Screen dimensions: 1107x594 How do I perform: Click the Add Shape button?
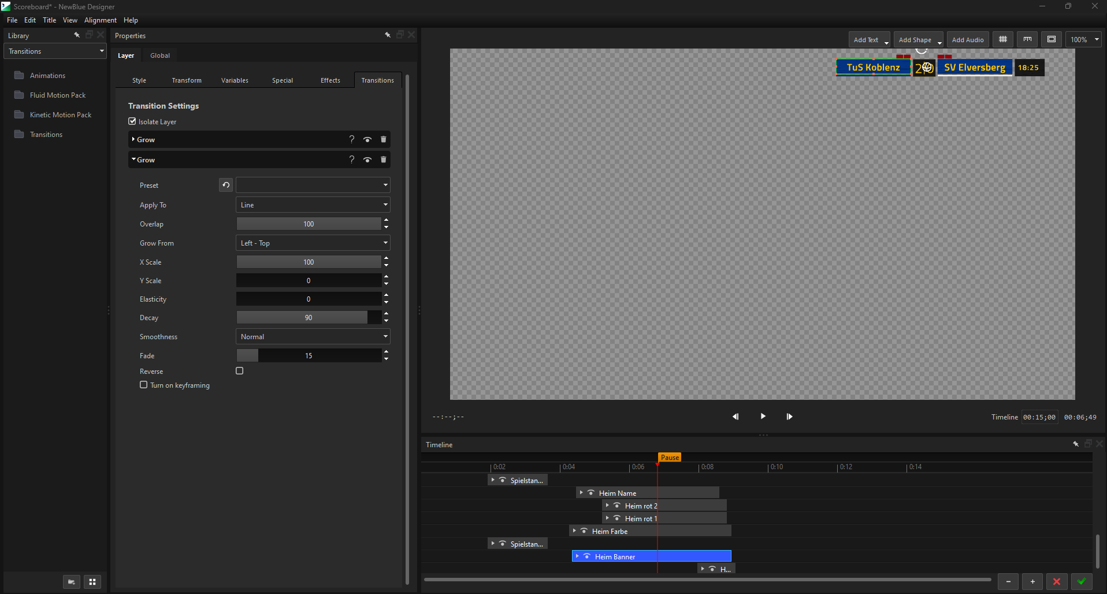(918, 39)
